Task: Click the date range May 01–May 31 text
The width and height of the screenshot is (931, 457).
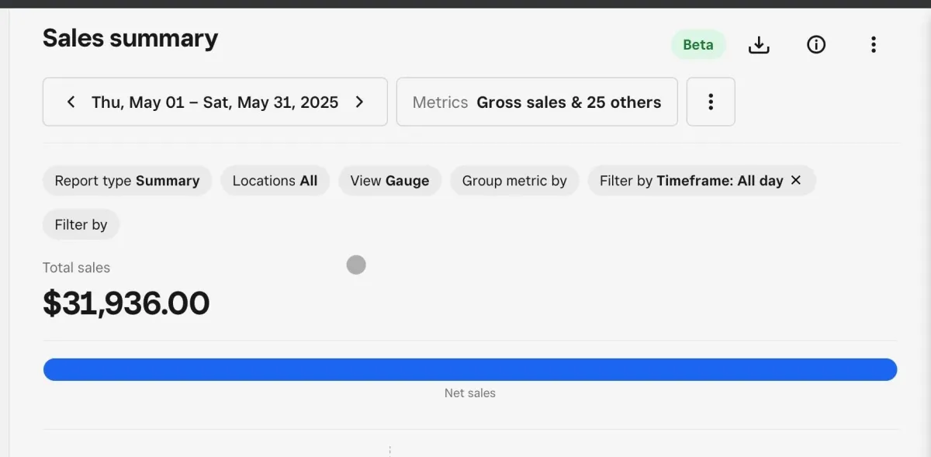Action: tap(215, 102)
